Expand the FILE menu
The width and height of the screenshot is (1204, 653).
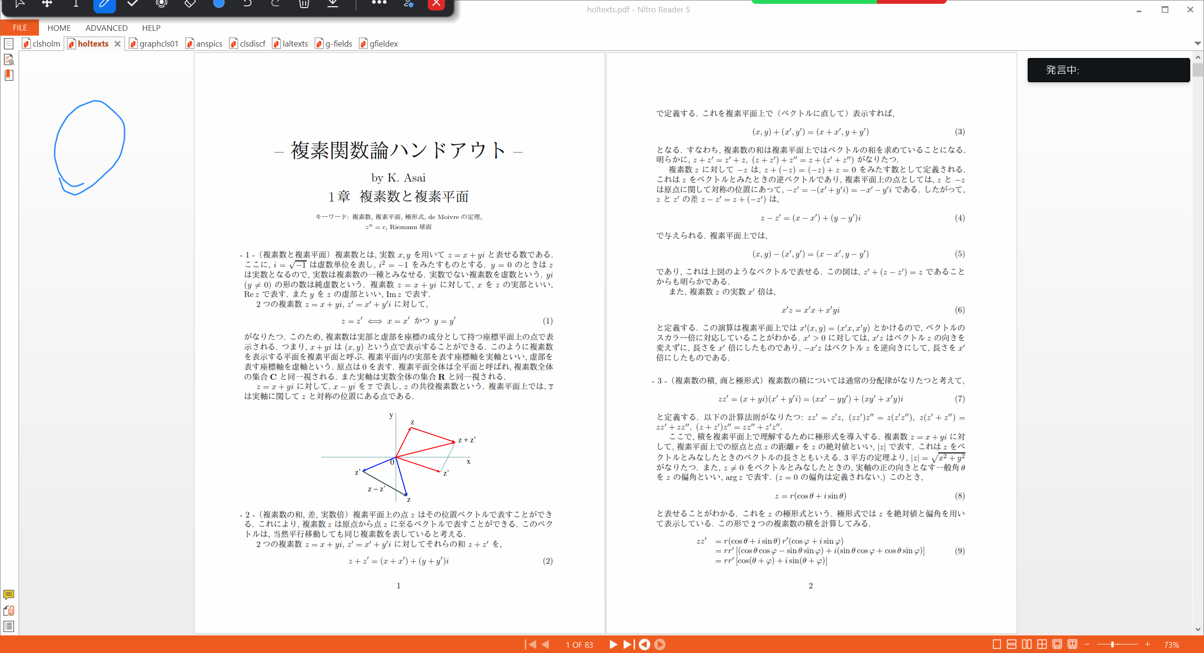click(x=19, y=27)
